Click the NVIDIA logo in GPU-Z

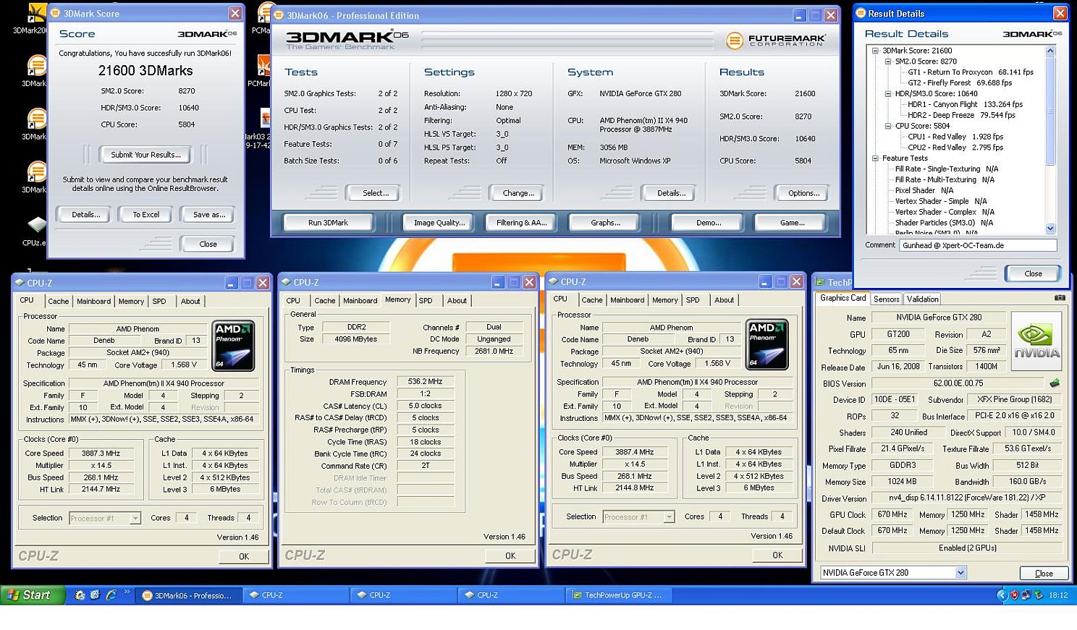pyautogui.click(x=1036, y=342)
